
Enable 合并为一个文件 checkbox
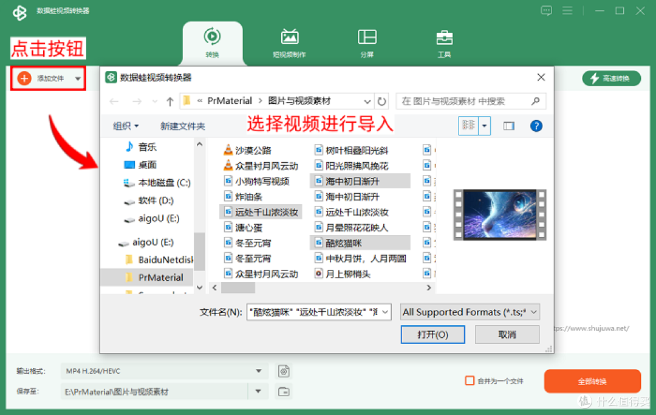pos(470,381)
